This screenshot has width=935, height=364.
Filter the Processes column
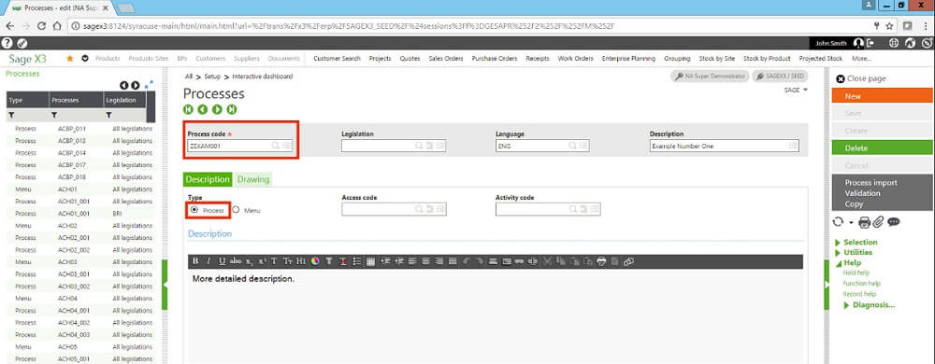[x=54, y=115]
